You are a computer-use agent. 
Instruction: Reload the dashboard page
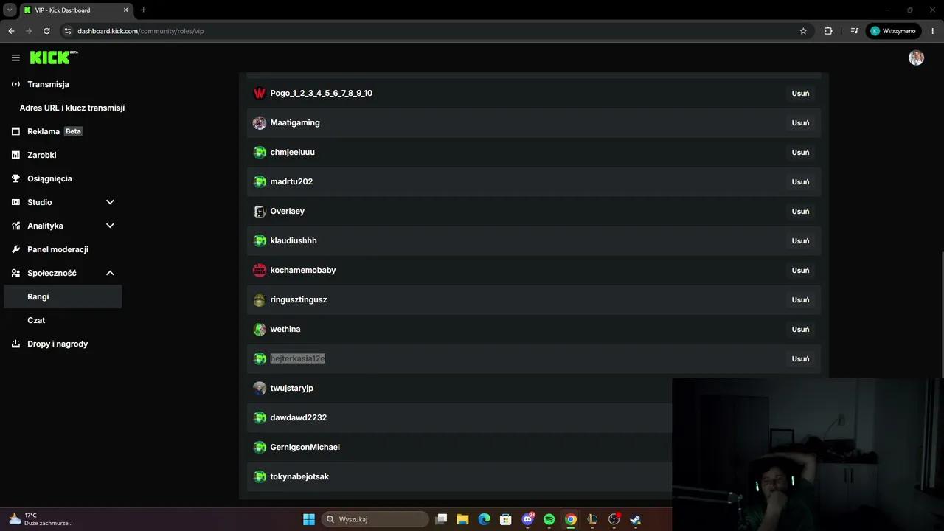click(x=46, y=31)
